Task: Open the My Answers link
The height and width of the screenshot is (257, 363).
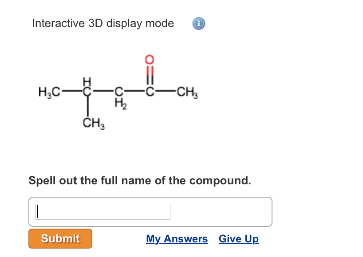Action: click(x=177, y=239)
